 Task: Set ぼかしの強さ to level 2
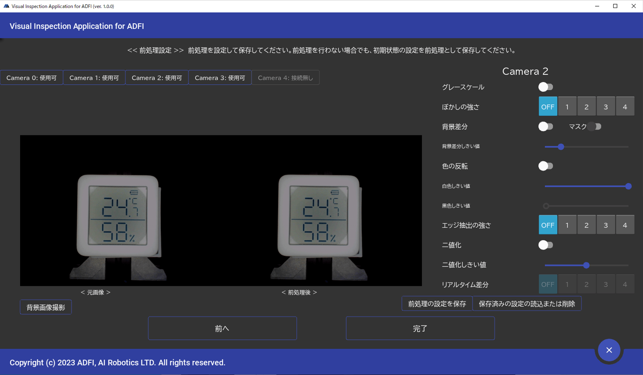click(586, 107)
